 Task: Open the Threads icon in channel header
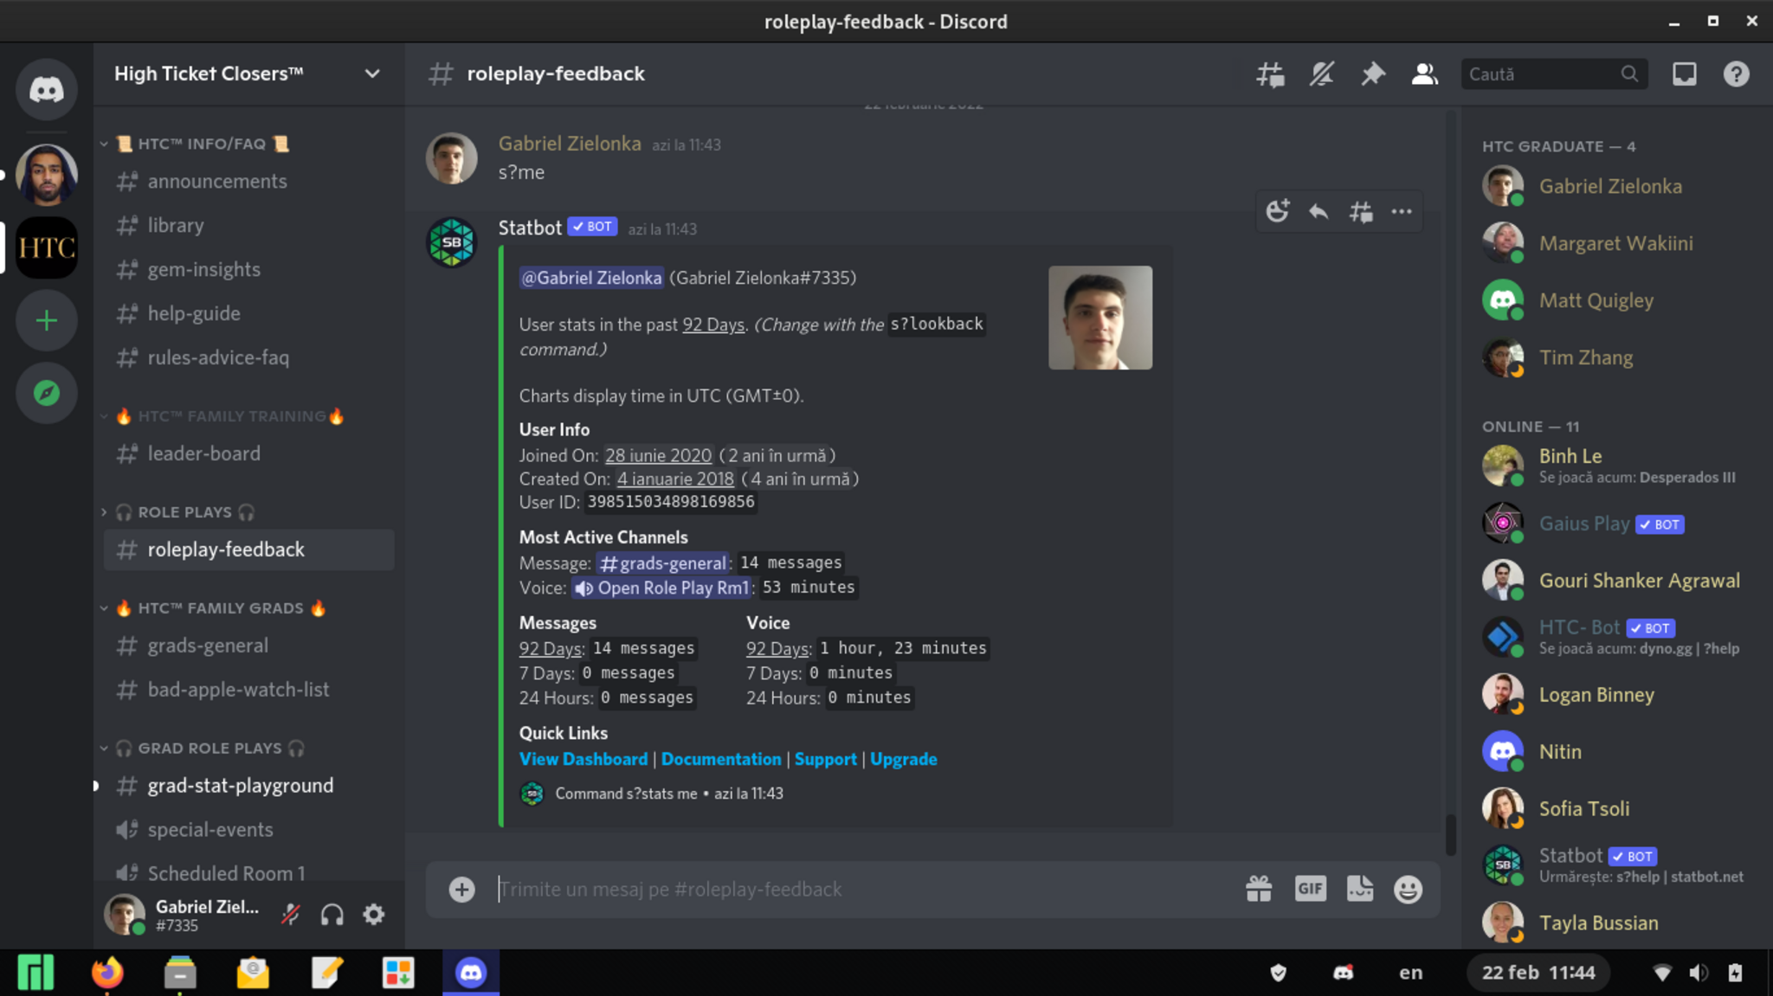tap(1270, 74)
